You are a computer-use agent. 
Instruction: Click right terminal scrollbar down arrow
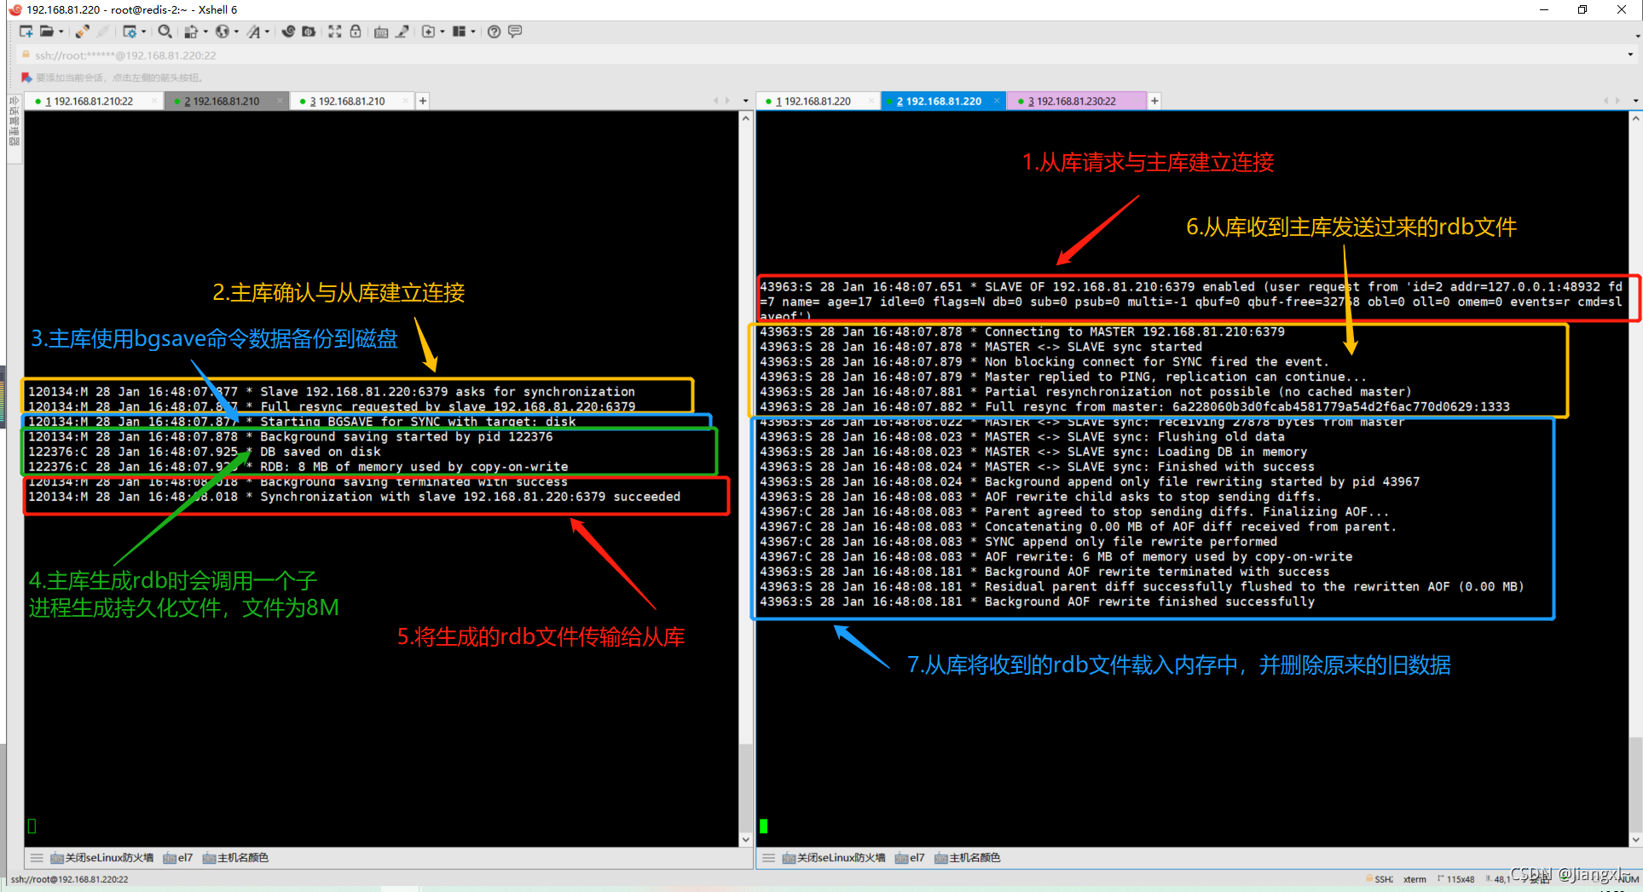pyautogui.click(x=1635, y=839)
